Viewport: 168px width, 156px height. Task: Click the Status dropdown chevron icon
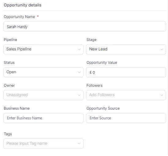79,72
